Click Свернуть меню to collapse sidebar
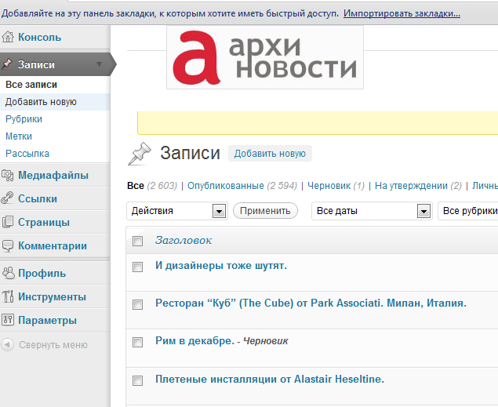The width and height of the screenshot is (498, 407). coord(53,345)
